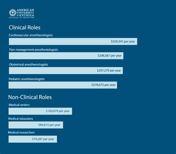Screen dimensions: 176x154
Task: Click the College of Medicine logo text
Action: tap(22, 17)
